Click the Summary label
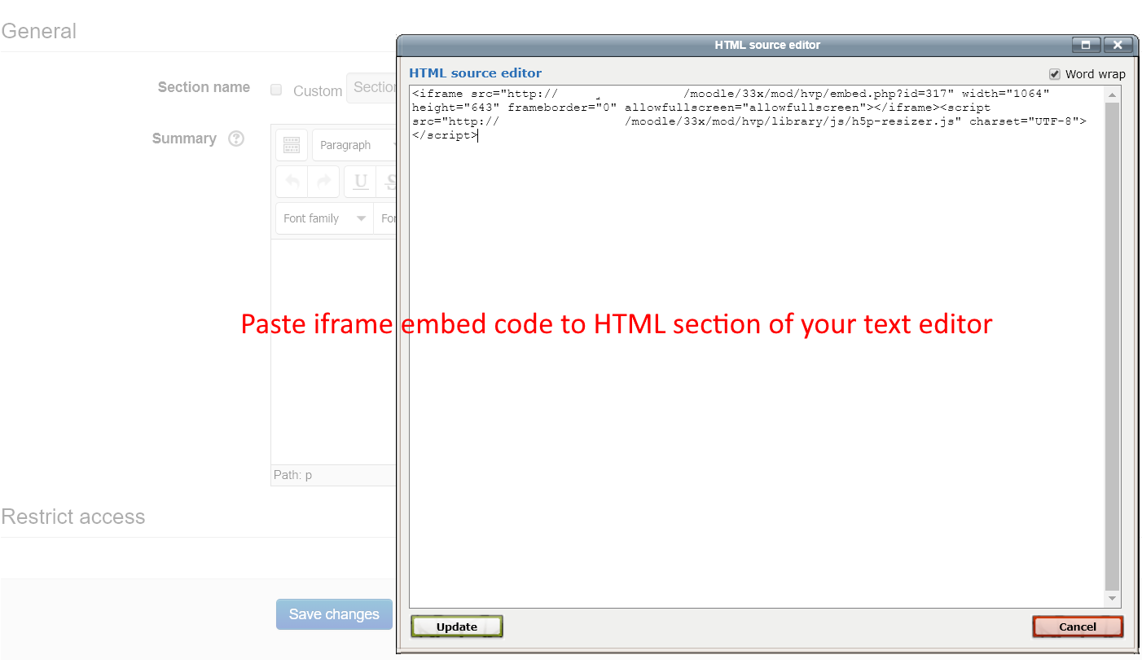1142x664 pixels. 184,139
